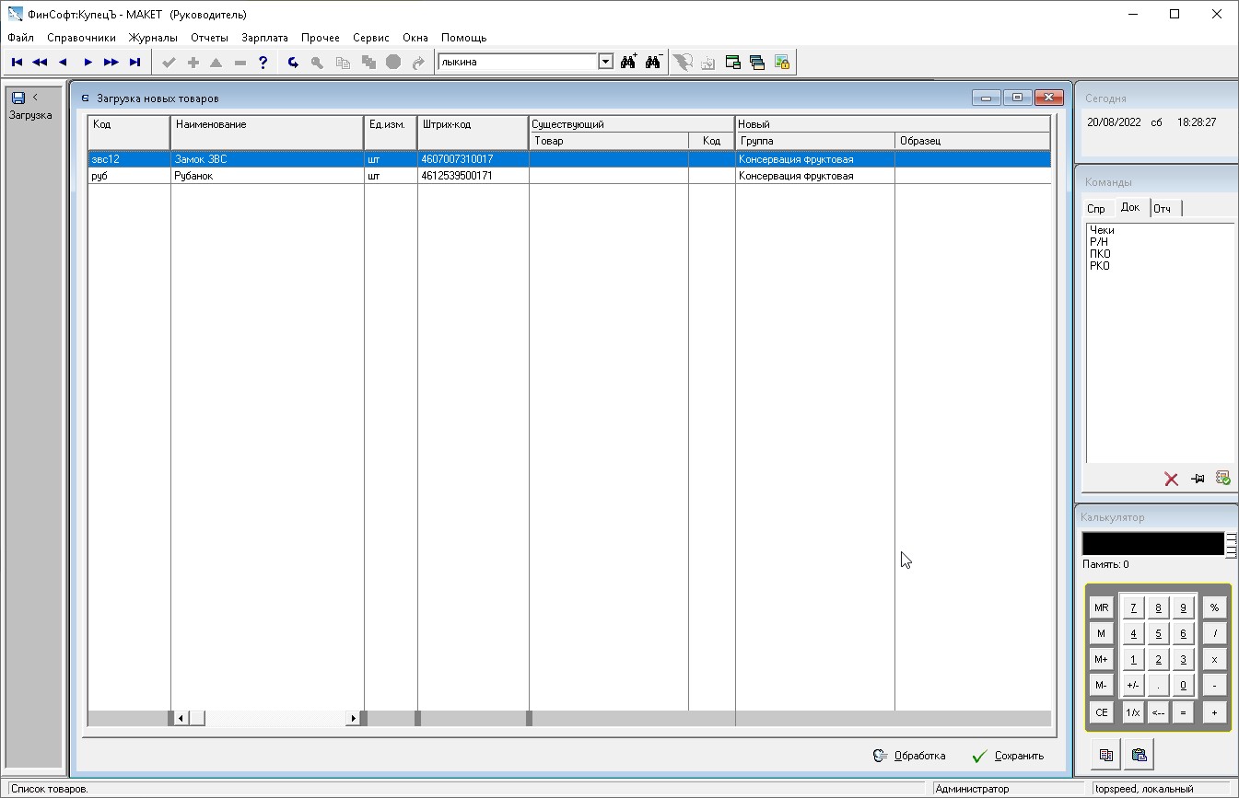1239x798 pixels.
Task: Click the table's horizontal scrollbar right arrow
Action: [x=353, y=718]
